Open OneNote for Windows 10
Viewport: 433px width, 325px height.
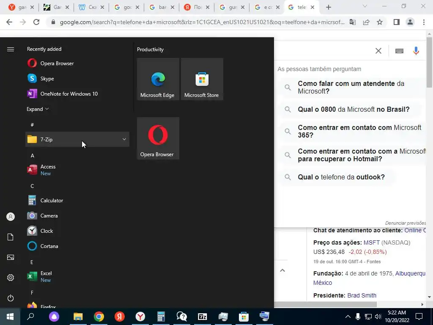(x=77, y=94)
